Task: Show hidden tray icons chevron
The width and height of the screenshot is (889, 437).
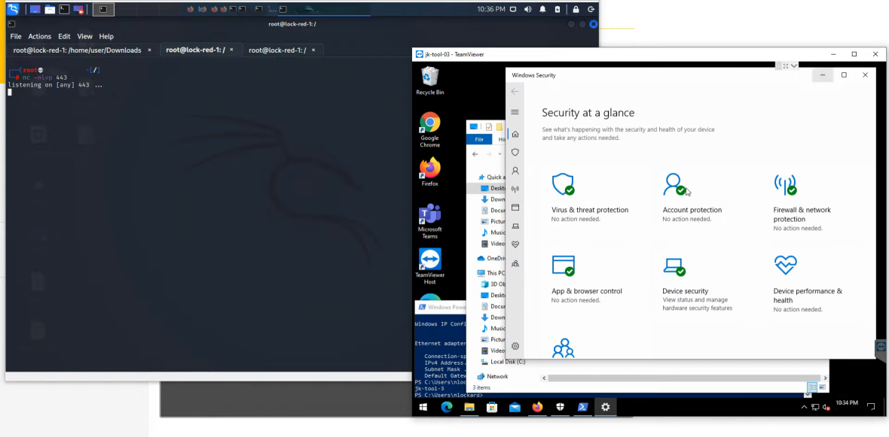Action: click(x=804, y=407)
